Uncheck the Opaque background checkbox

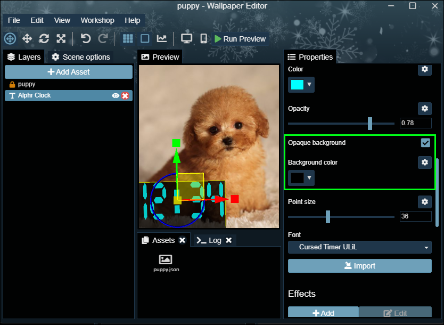click(425, 143)
